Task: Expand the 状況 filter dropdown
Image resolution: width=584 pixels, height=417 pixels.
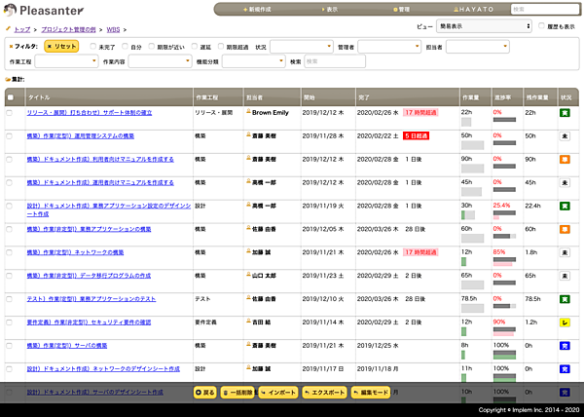Action: click(x=301, y=46)
